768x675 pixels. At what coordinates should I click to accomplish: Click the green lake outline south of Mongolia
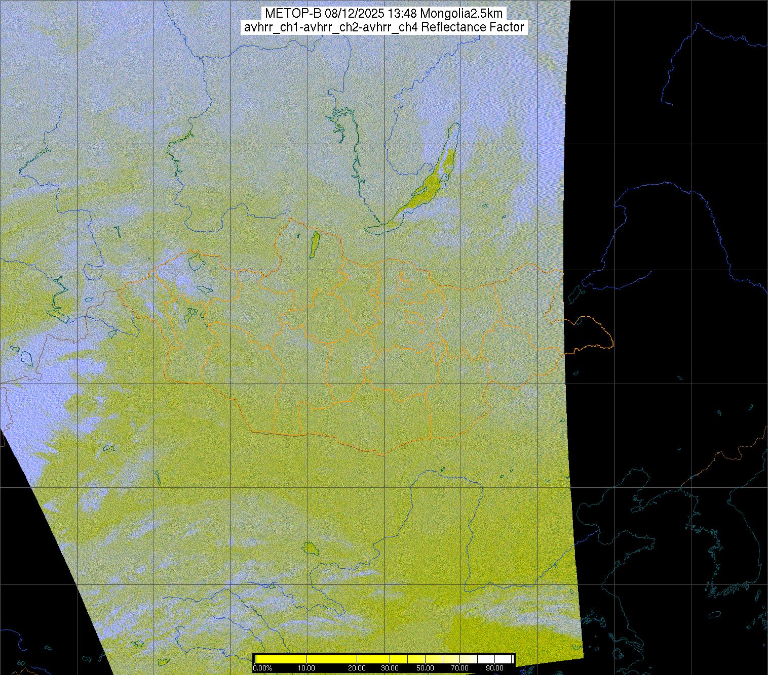click(309, 547)
